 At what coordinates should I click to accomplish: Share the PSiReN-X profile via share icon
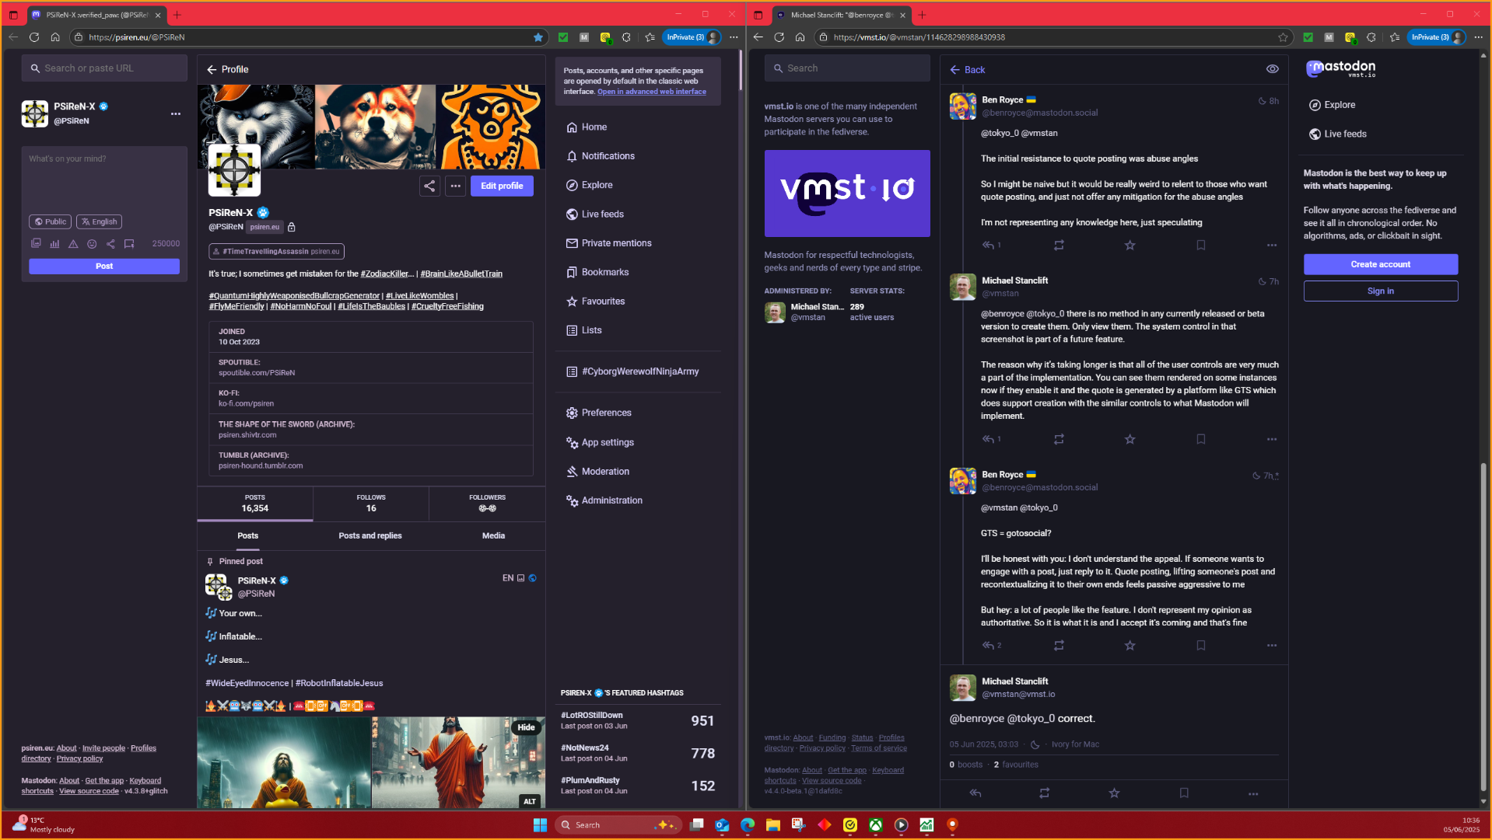click(429, 186)
